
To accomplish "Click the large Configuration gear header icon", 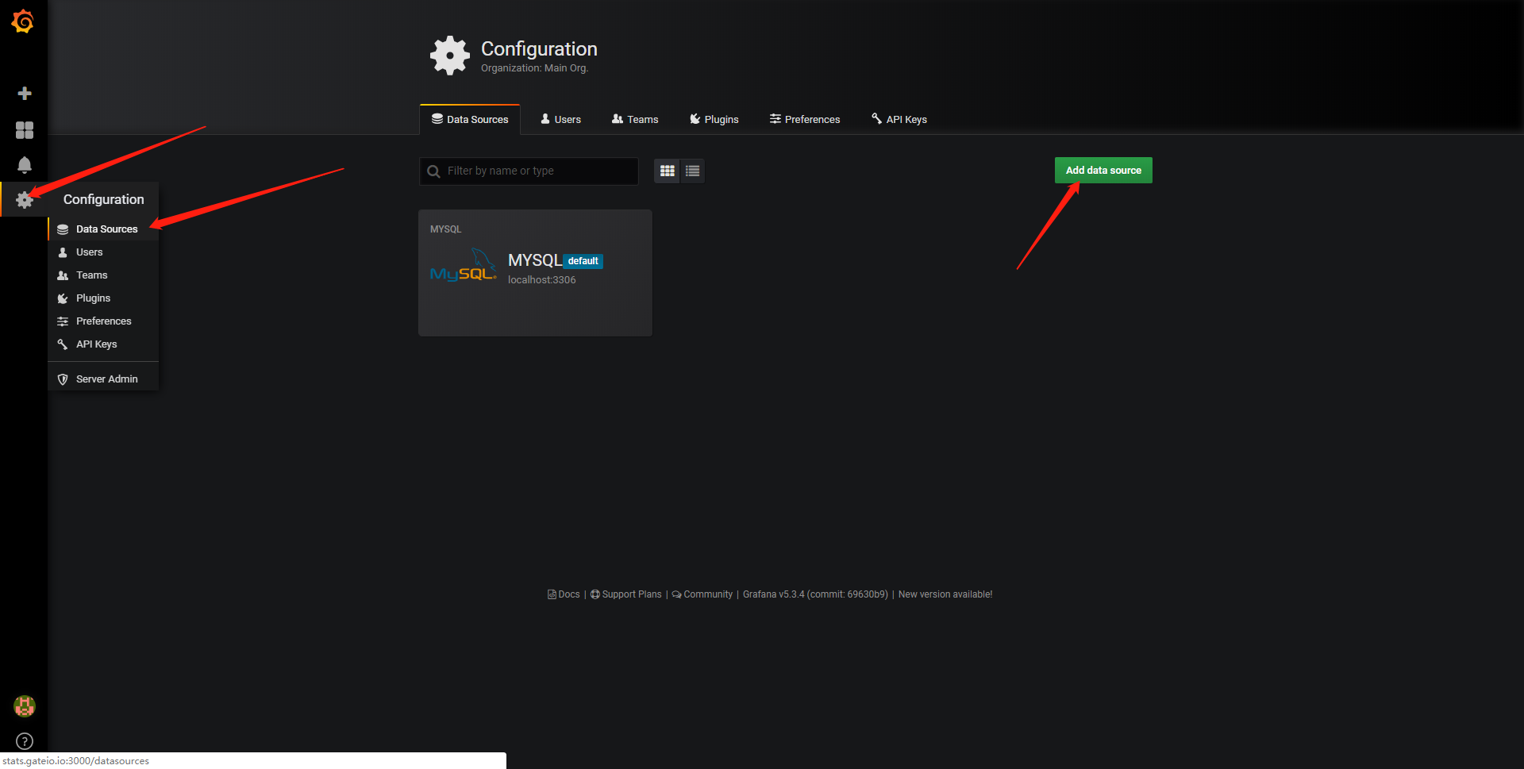I will pyautogui.click(x=450, y=56).
